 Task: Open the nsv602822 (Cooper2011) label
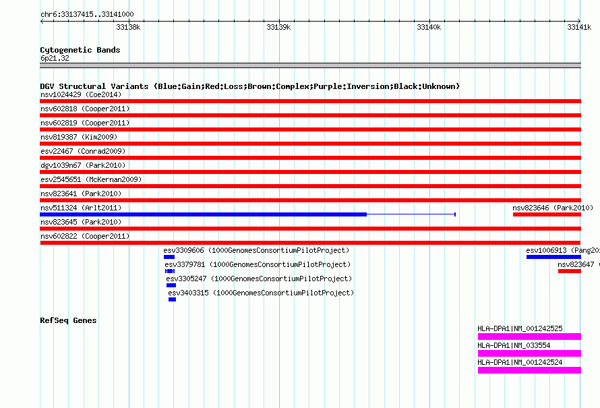pos(85,236)
